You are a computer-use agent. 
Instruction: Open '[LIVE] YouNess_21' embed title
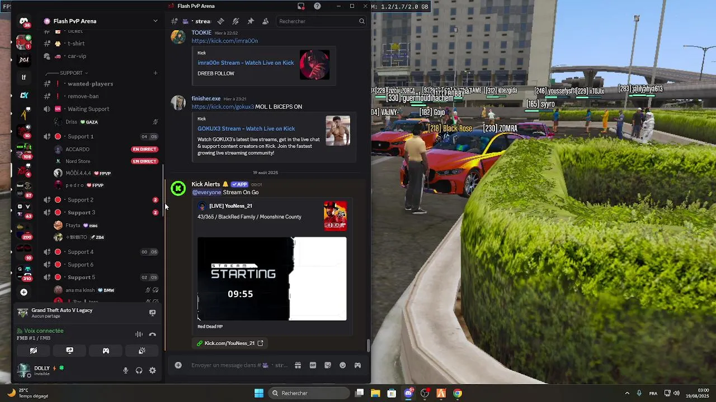point(230,206)
